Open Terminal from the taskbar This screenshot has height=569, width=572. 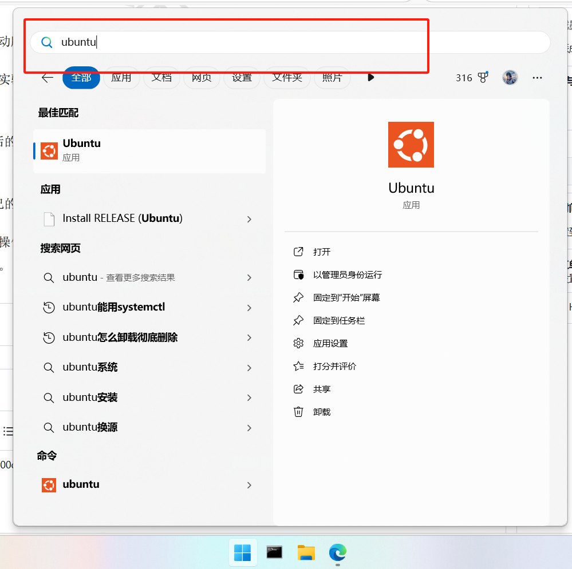click(x=274, y=552)
